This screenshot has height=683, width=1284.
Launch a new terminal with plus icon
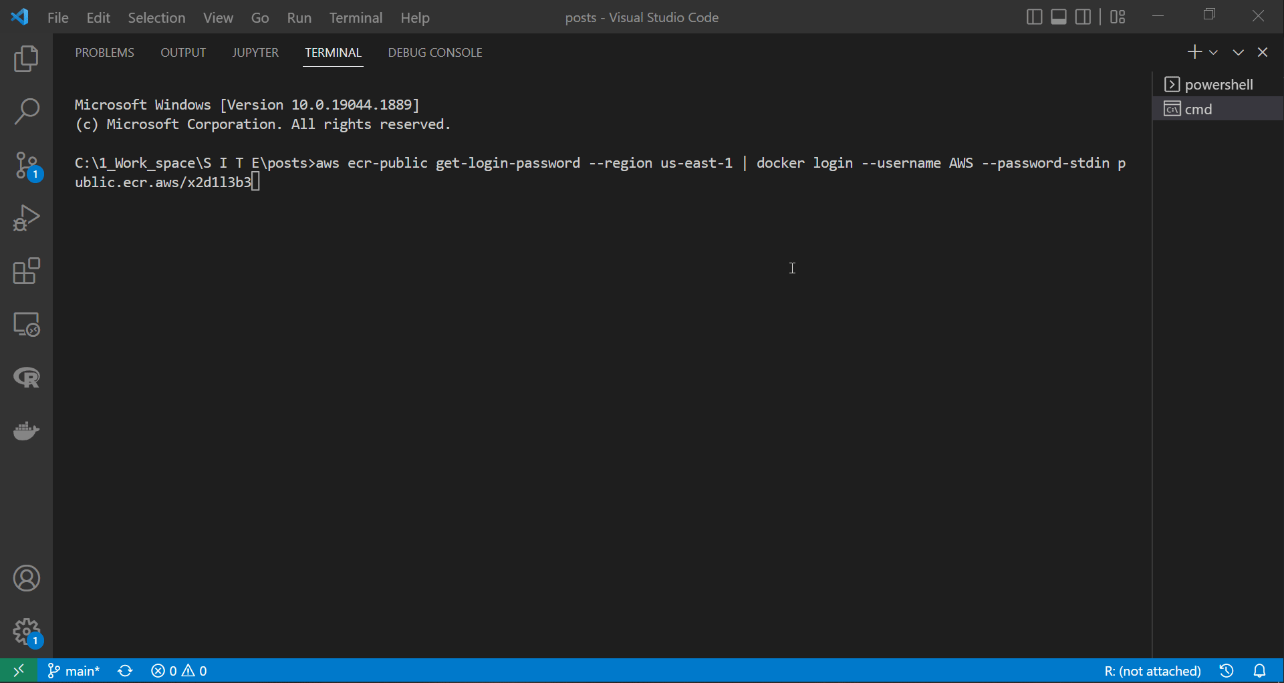pyautogui.click(x=1196, y=51)
